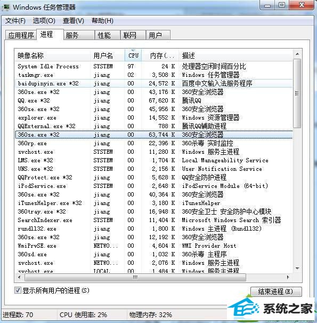Click the vertical scrollbar up arrow

(x=297, y=54)
